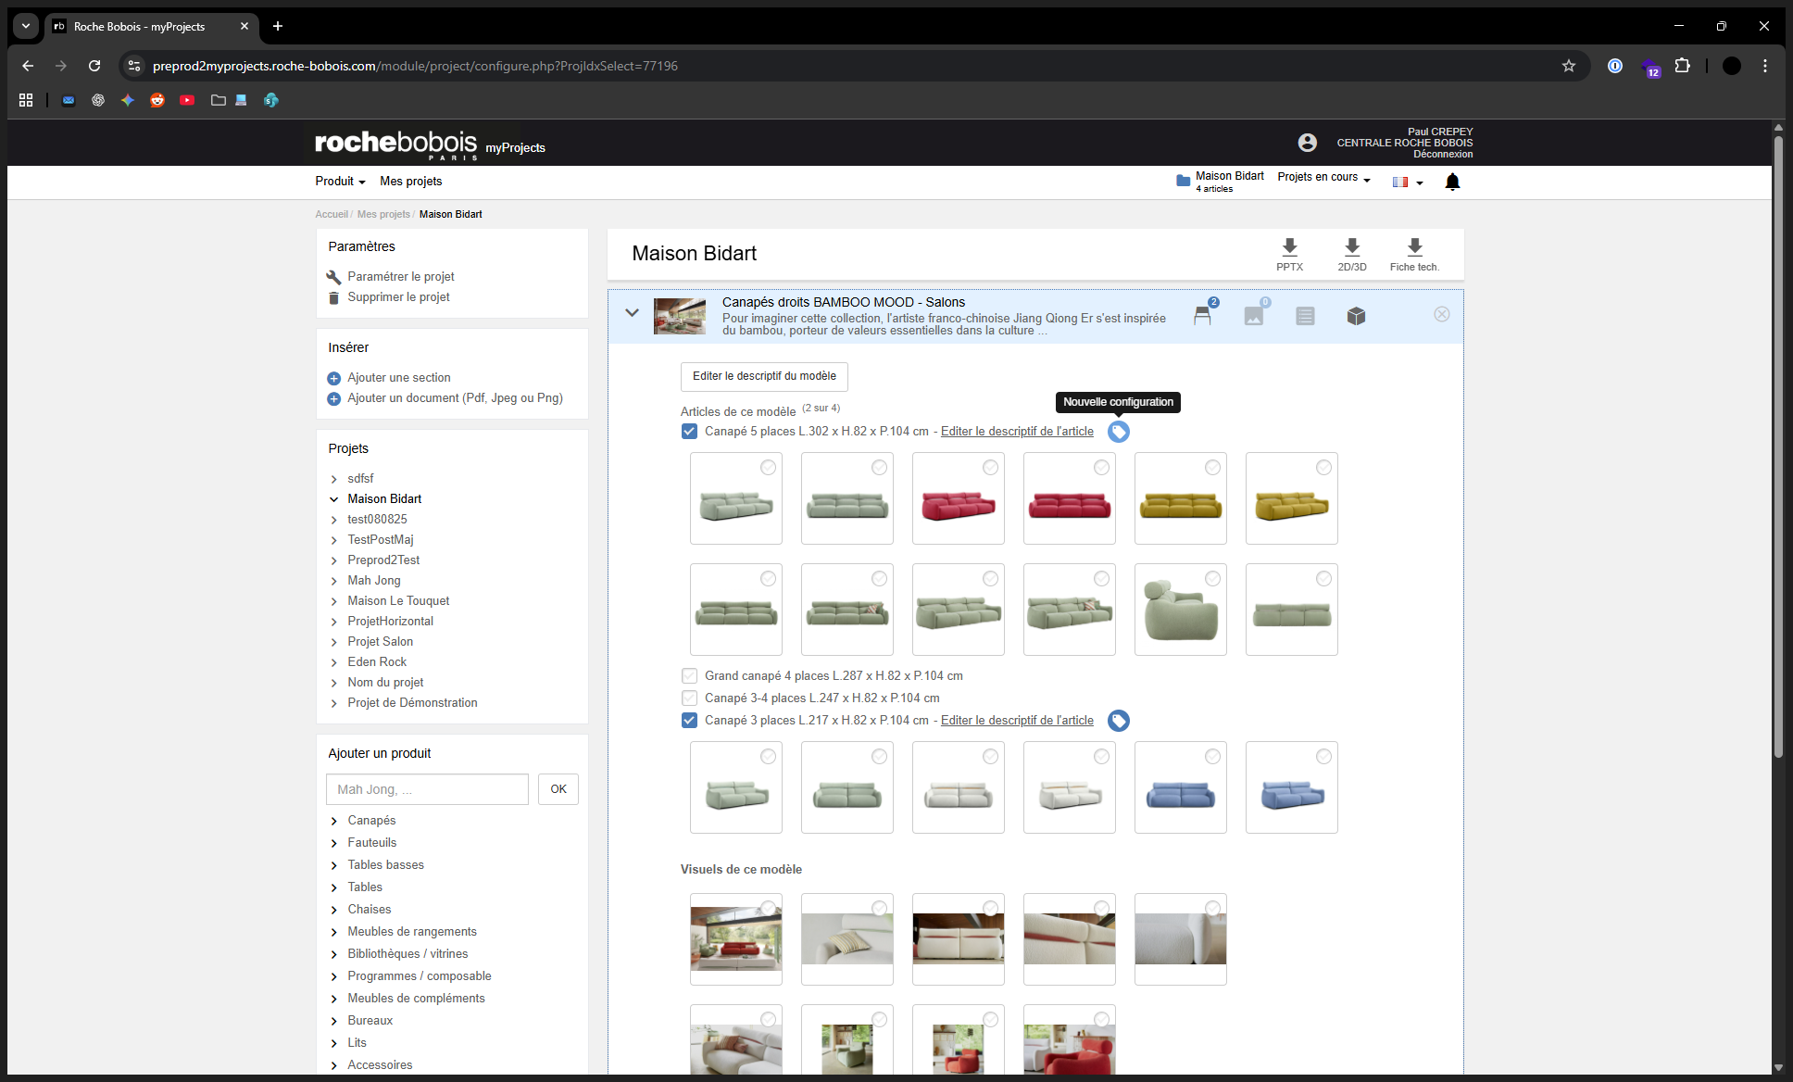Create a Nouvelle configuration with the tag icon

click(1118, 431)
